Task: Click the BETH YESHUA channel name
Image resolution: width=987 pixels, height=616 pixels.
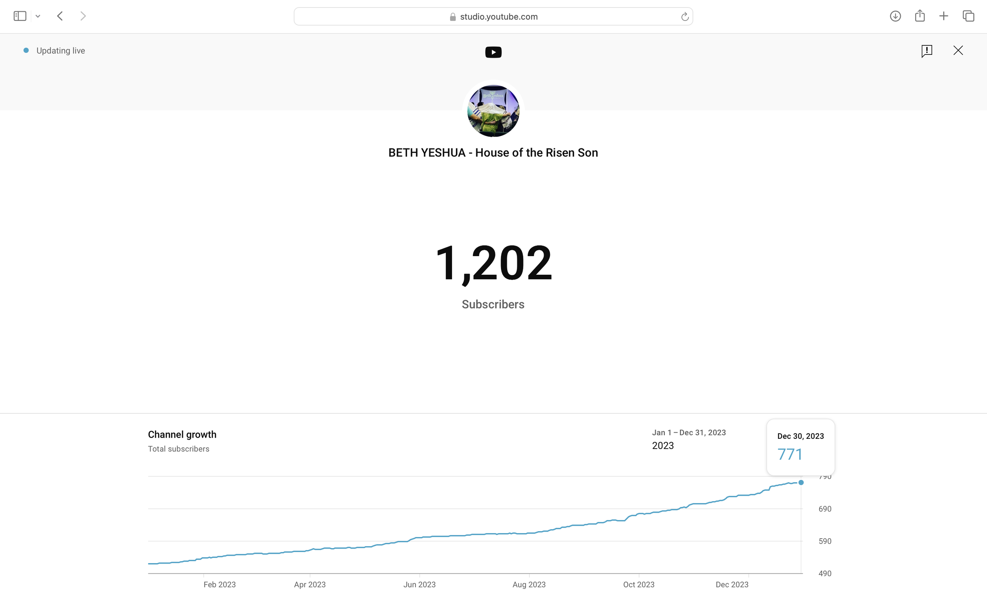Action: tap(493, 153)
